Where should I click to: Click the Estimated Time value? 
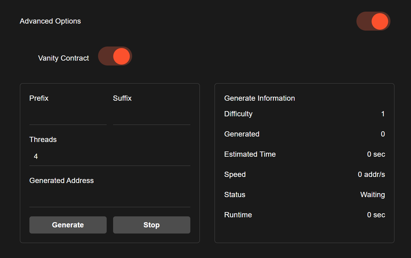pos(376,154)
